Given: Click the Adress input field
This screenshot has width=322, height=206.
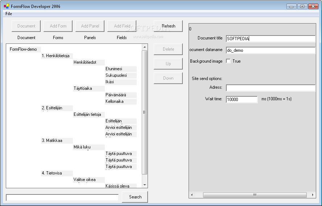Looking at the screenshot, I should tap(271, 88).
